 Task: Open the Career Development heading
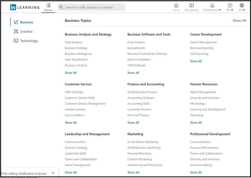point(206,34)
